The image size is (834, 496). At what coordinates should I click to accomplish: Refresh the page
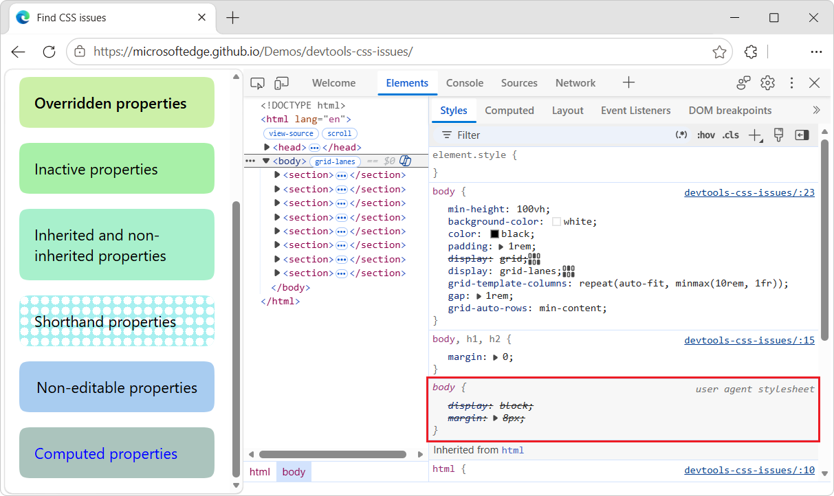coord(49,52)
